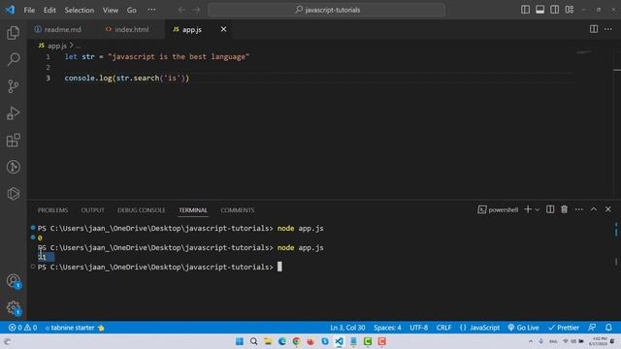Close the app.js tab
Image resolution: width=621 pixels, height=349 pixels.
click(x=224, y=29)
